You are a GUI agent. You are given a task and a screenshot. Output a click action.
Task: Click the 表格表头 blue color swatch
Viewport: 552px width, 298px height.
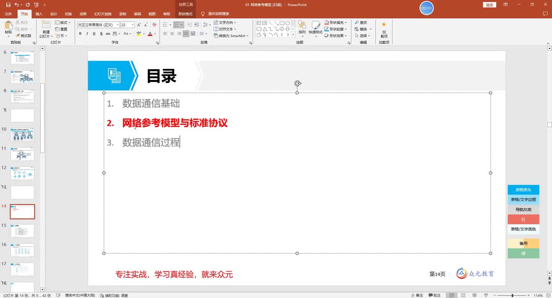[x=523, y=189]
